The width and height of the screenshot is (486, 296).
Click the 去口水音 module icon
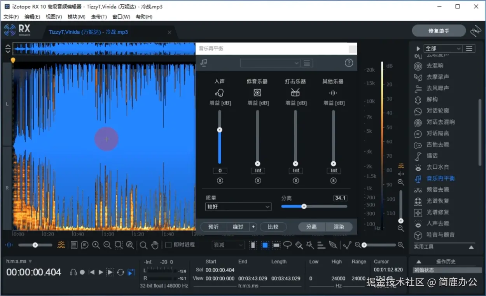pyautogui.click(x=418, y=167)
